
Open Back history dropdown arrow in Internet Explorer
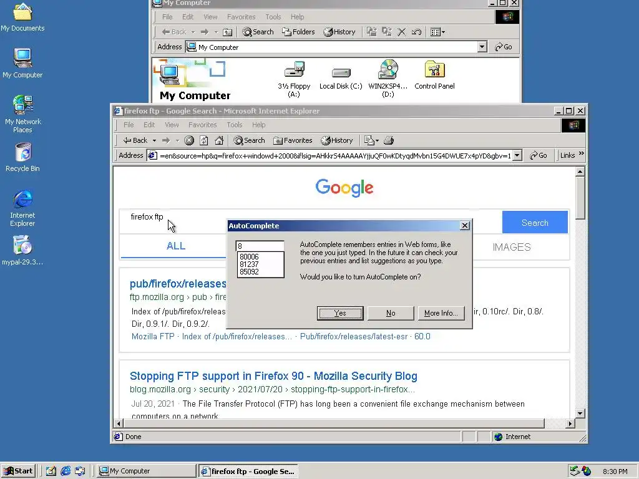[x=155, y=140]
